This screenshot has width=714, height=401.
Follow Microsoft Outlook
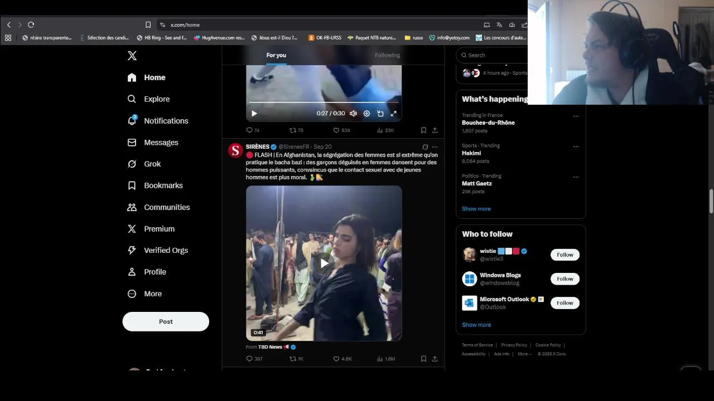565,303
